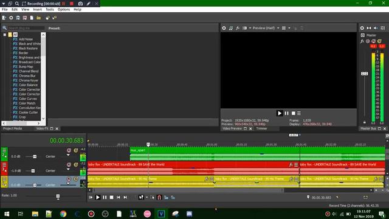This screenshot has height=219, width=389.
Task: Open the Options menu
Action: (x=64, y=10)
